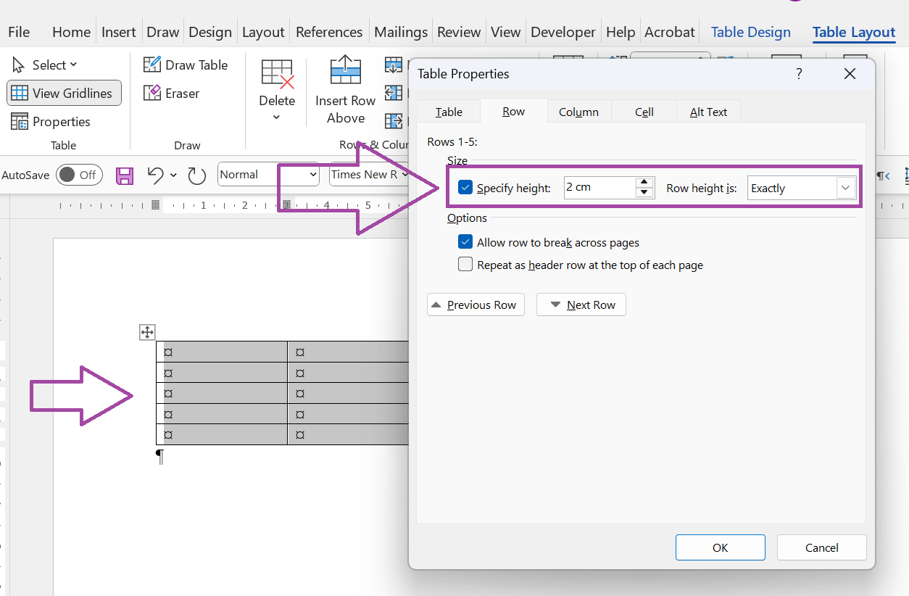Increase row height with the up stepper arrow
Image resolution: width=909 pixels, height=596 pixels.
pyautogui.click(x=644, y=183)
